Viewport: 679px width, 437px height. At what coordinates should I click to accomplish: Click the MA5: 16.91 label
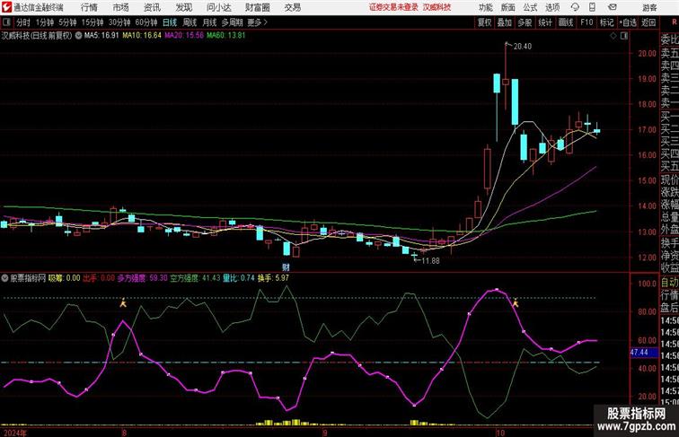click(101, 36)
